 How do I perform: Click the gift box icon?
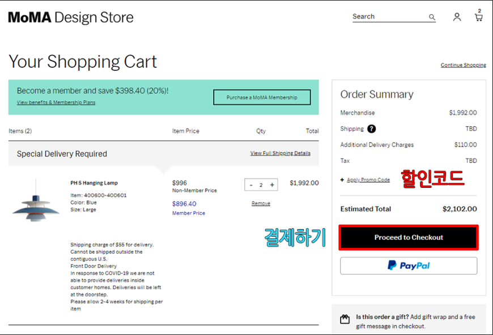(x=345, y=319)
